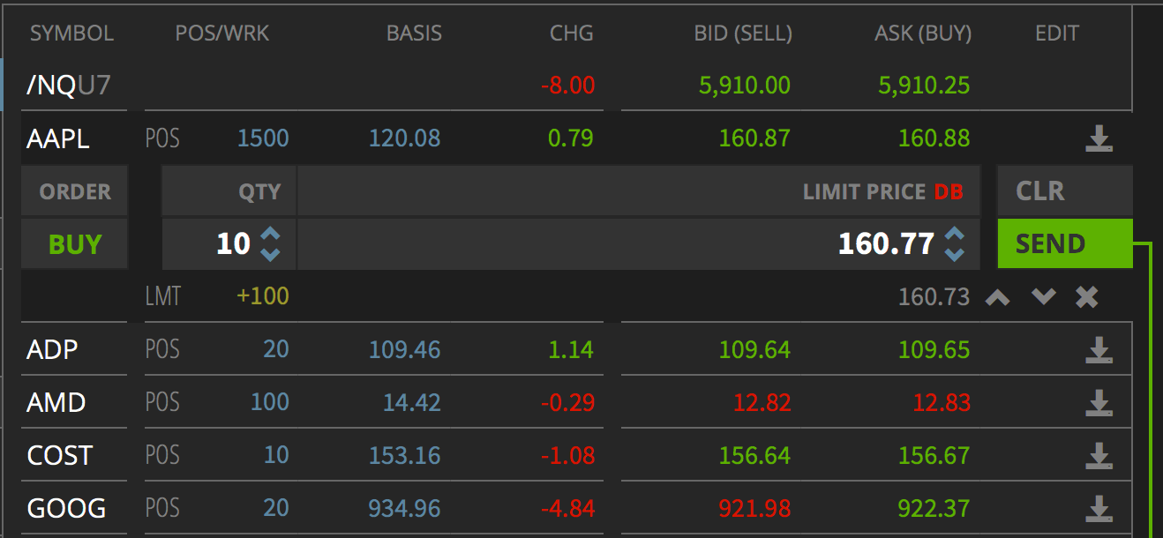Cancel the working LMT order with the X icon

[x=1086, y=297]
